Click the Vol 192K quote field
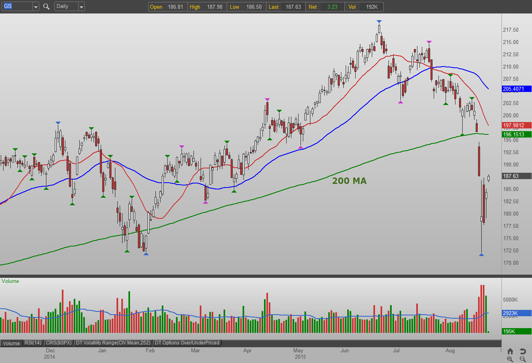 pos(364,7)
